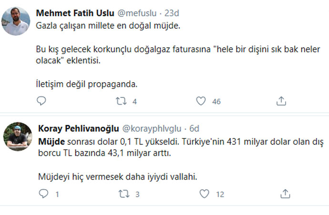Share Mehmet Fatih Uslu's tweet

281,101
